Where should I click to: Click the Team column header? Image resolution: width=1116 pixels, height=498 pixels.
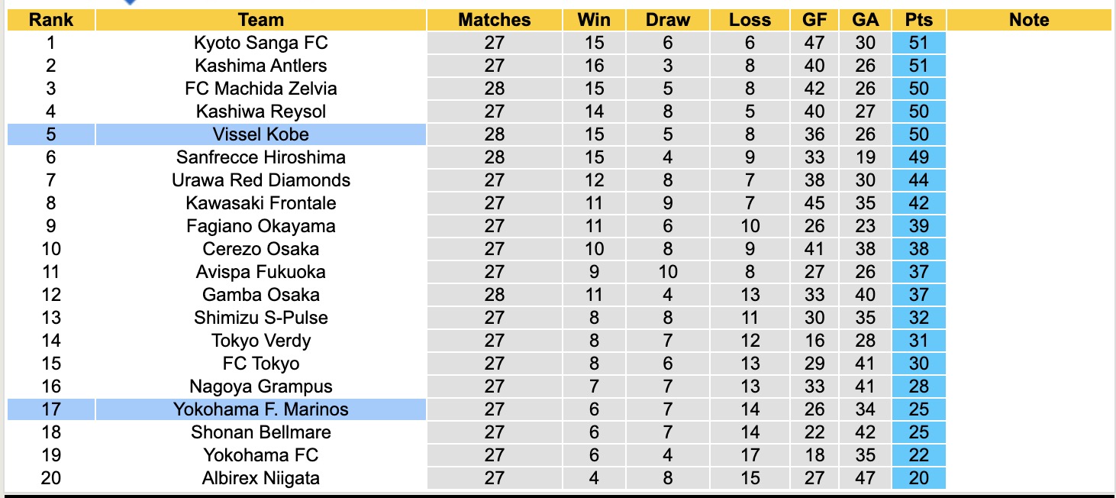coord(260,20)
